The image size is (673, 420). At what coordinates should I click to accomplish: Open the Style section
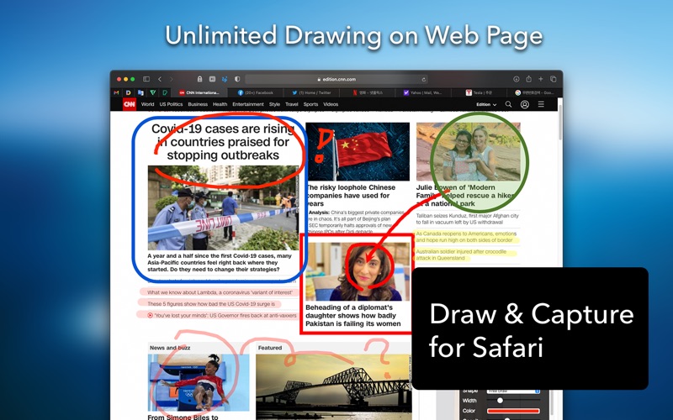275,104
